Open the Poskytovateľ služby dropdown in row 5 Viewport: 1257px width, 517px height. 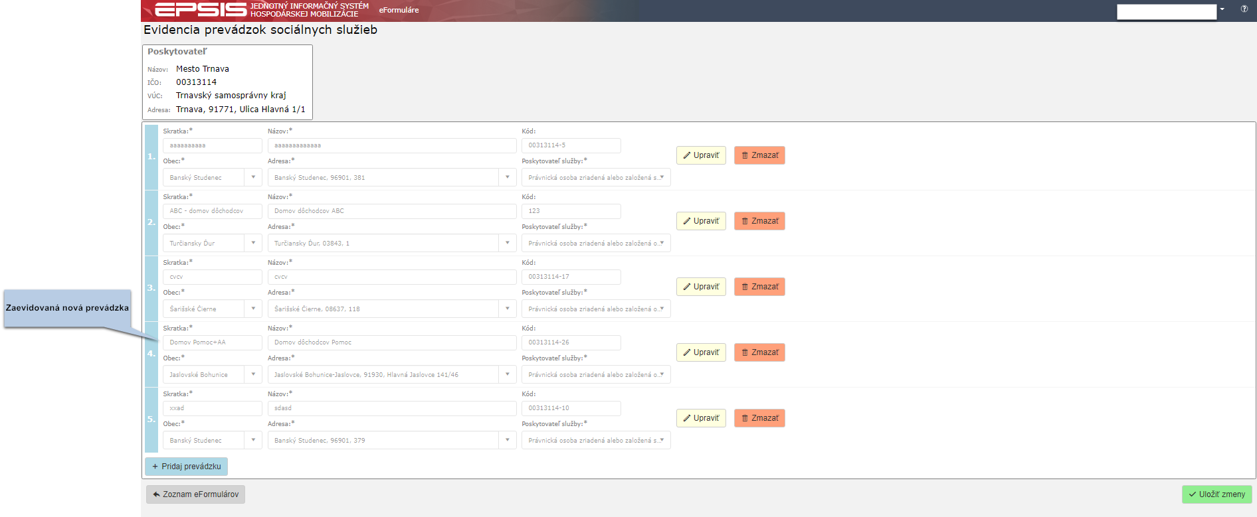(596, 440)
